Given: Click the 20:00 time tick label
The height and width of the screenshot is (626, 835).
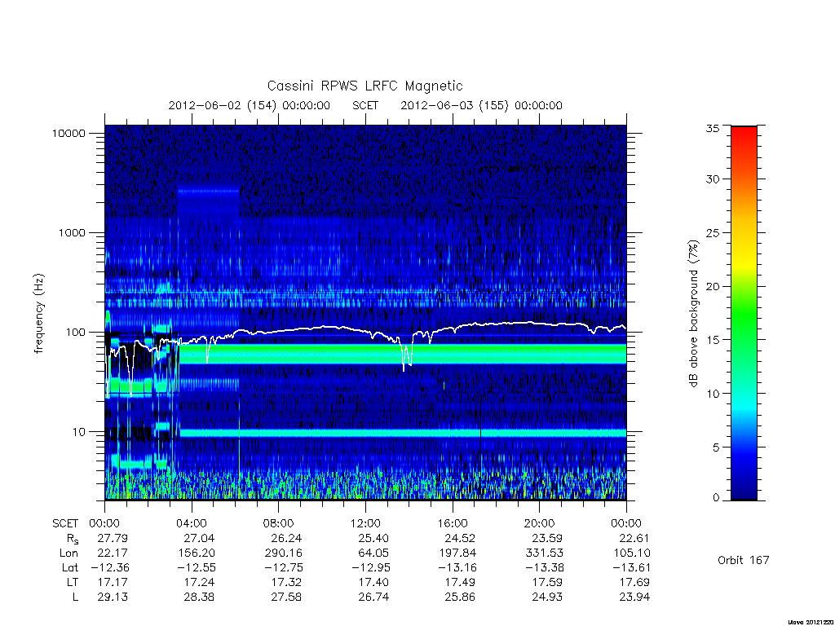Looking at the screenshot, I should [x=540, y=524].
